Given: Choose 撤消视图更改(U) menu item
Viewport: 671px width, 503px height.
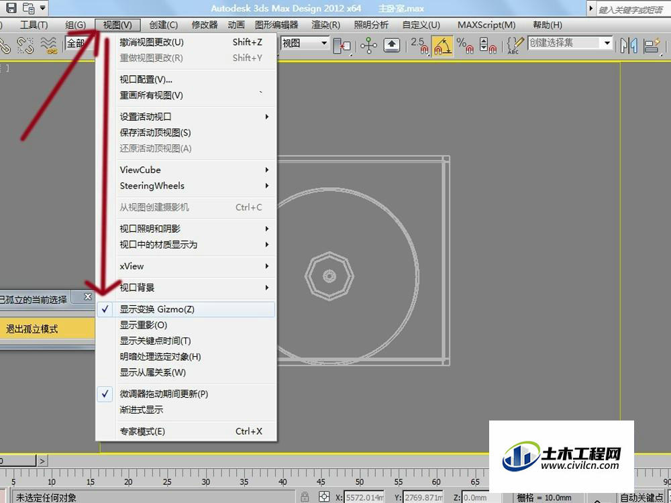Looking at the screenshot, I should pos(186,42).
